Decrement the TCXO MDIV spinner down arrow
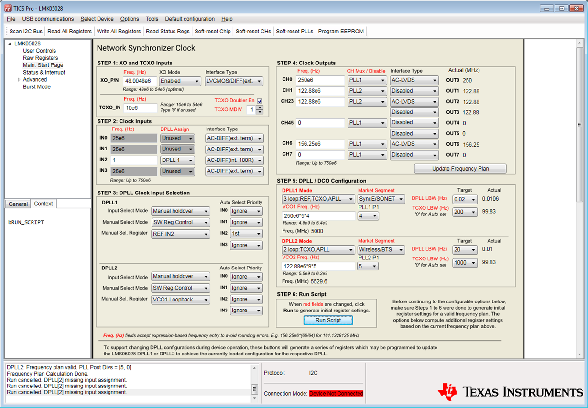The width and height of the screenshot is (588, 408). [260, 112]
